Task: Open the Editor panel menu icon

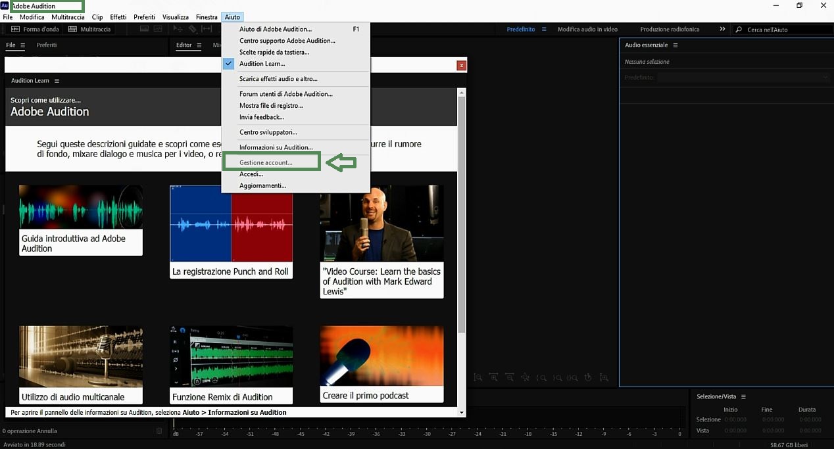Action: point(198,45)
